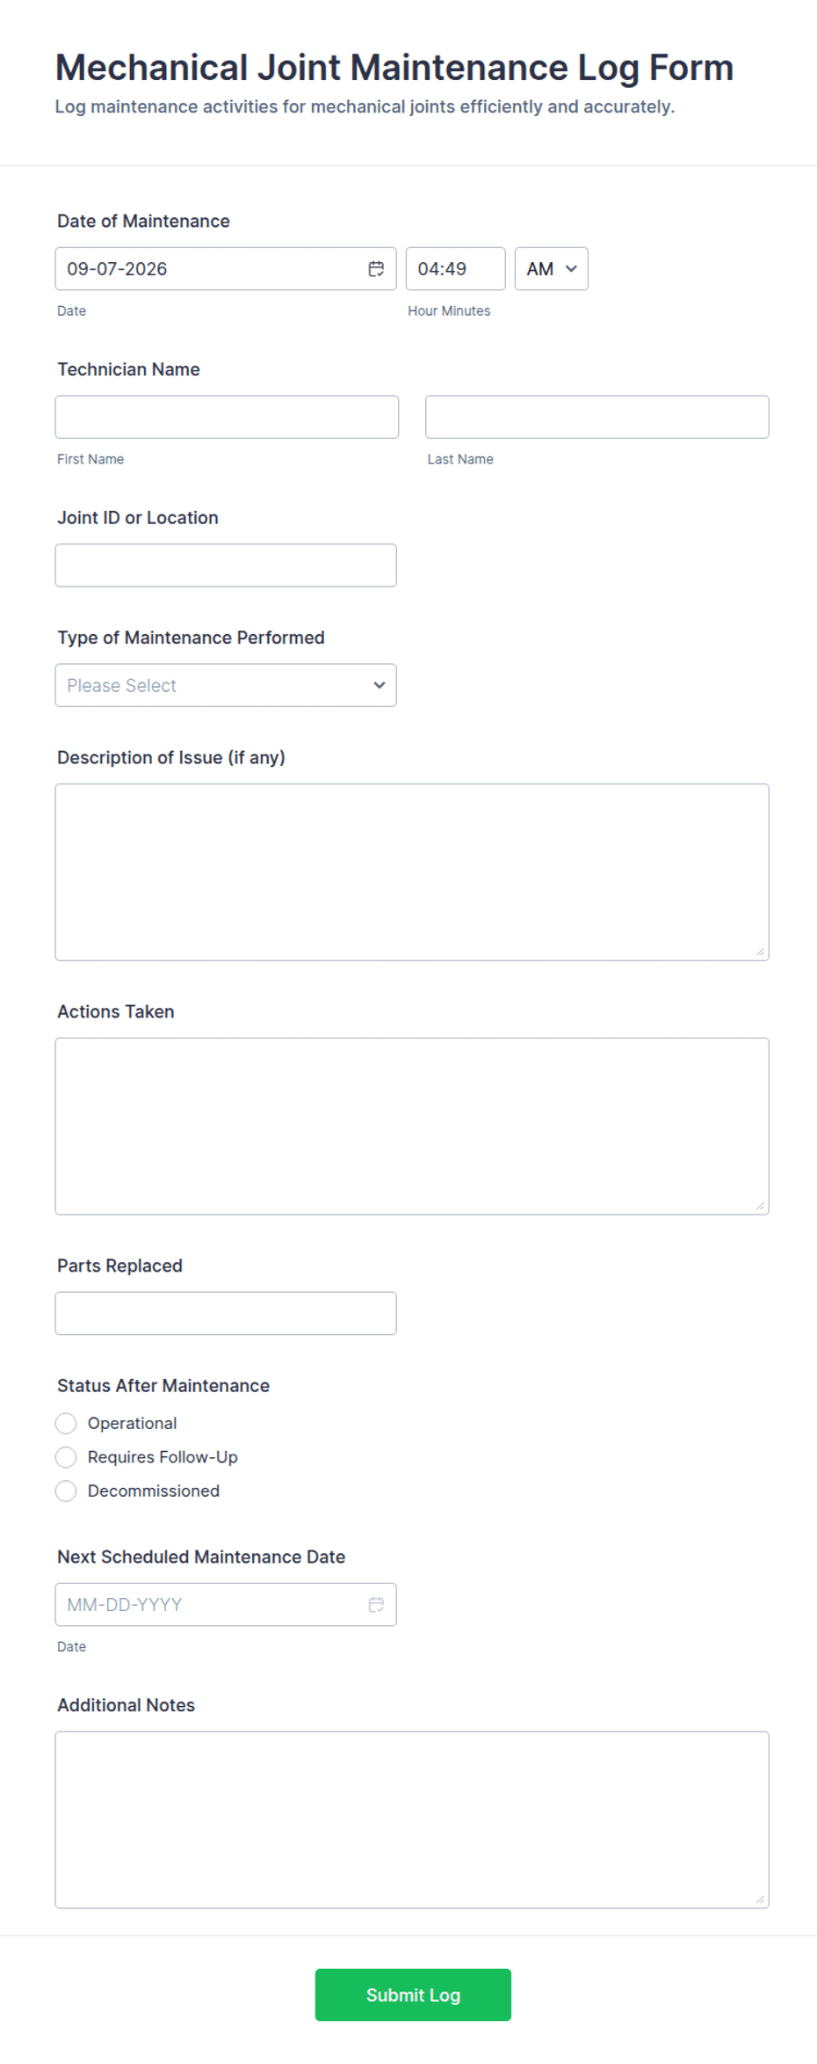817x2064 pixels.
Task: Click resize handle of Description of Issue textarea
Action: point(760,952)
